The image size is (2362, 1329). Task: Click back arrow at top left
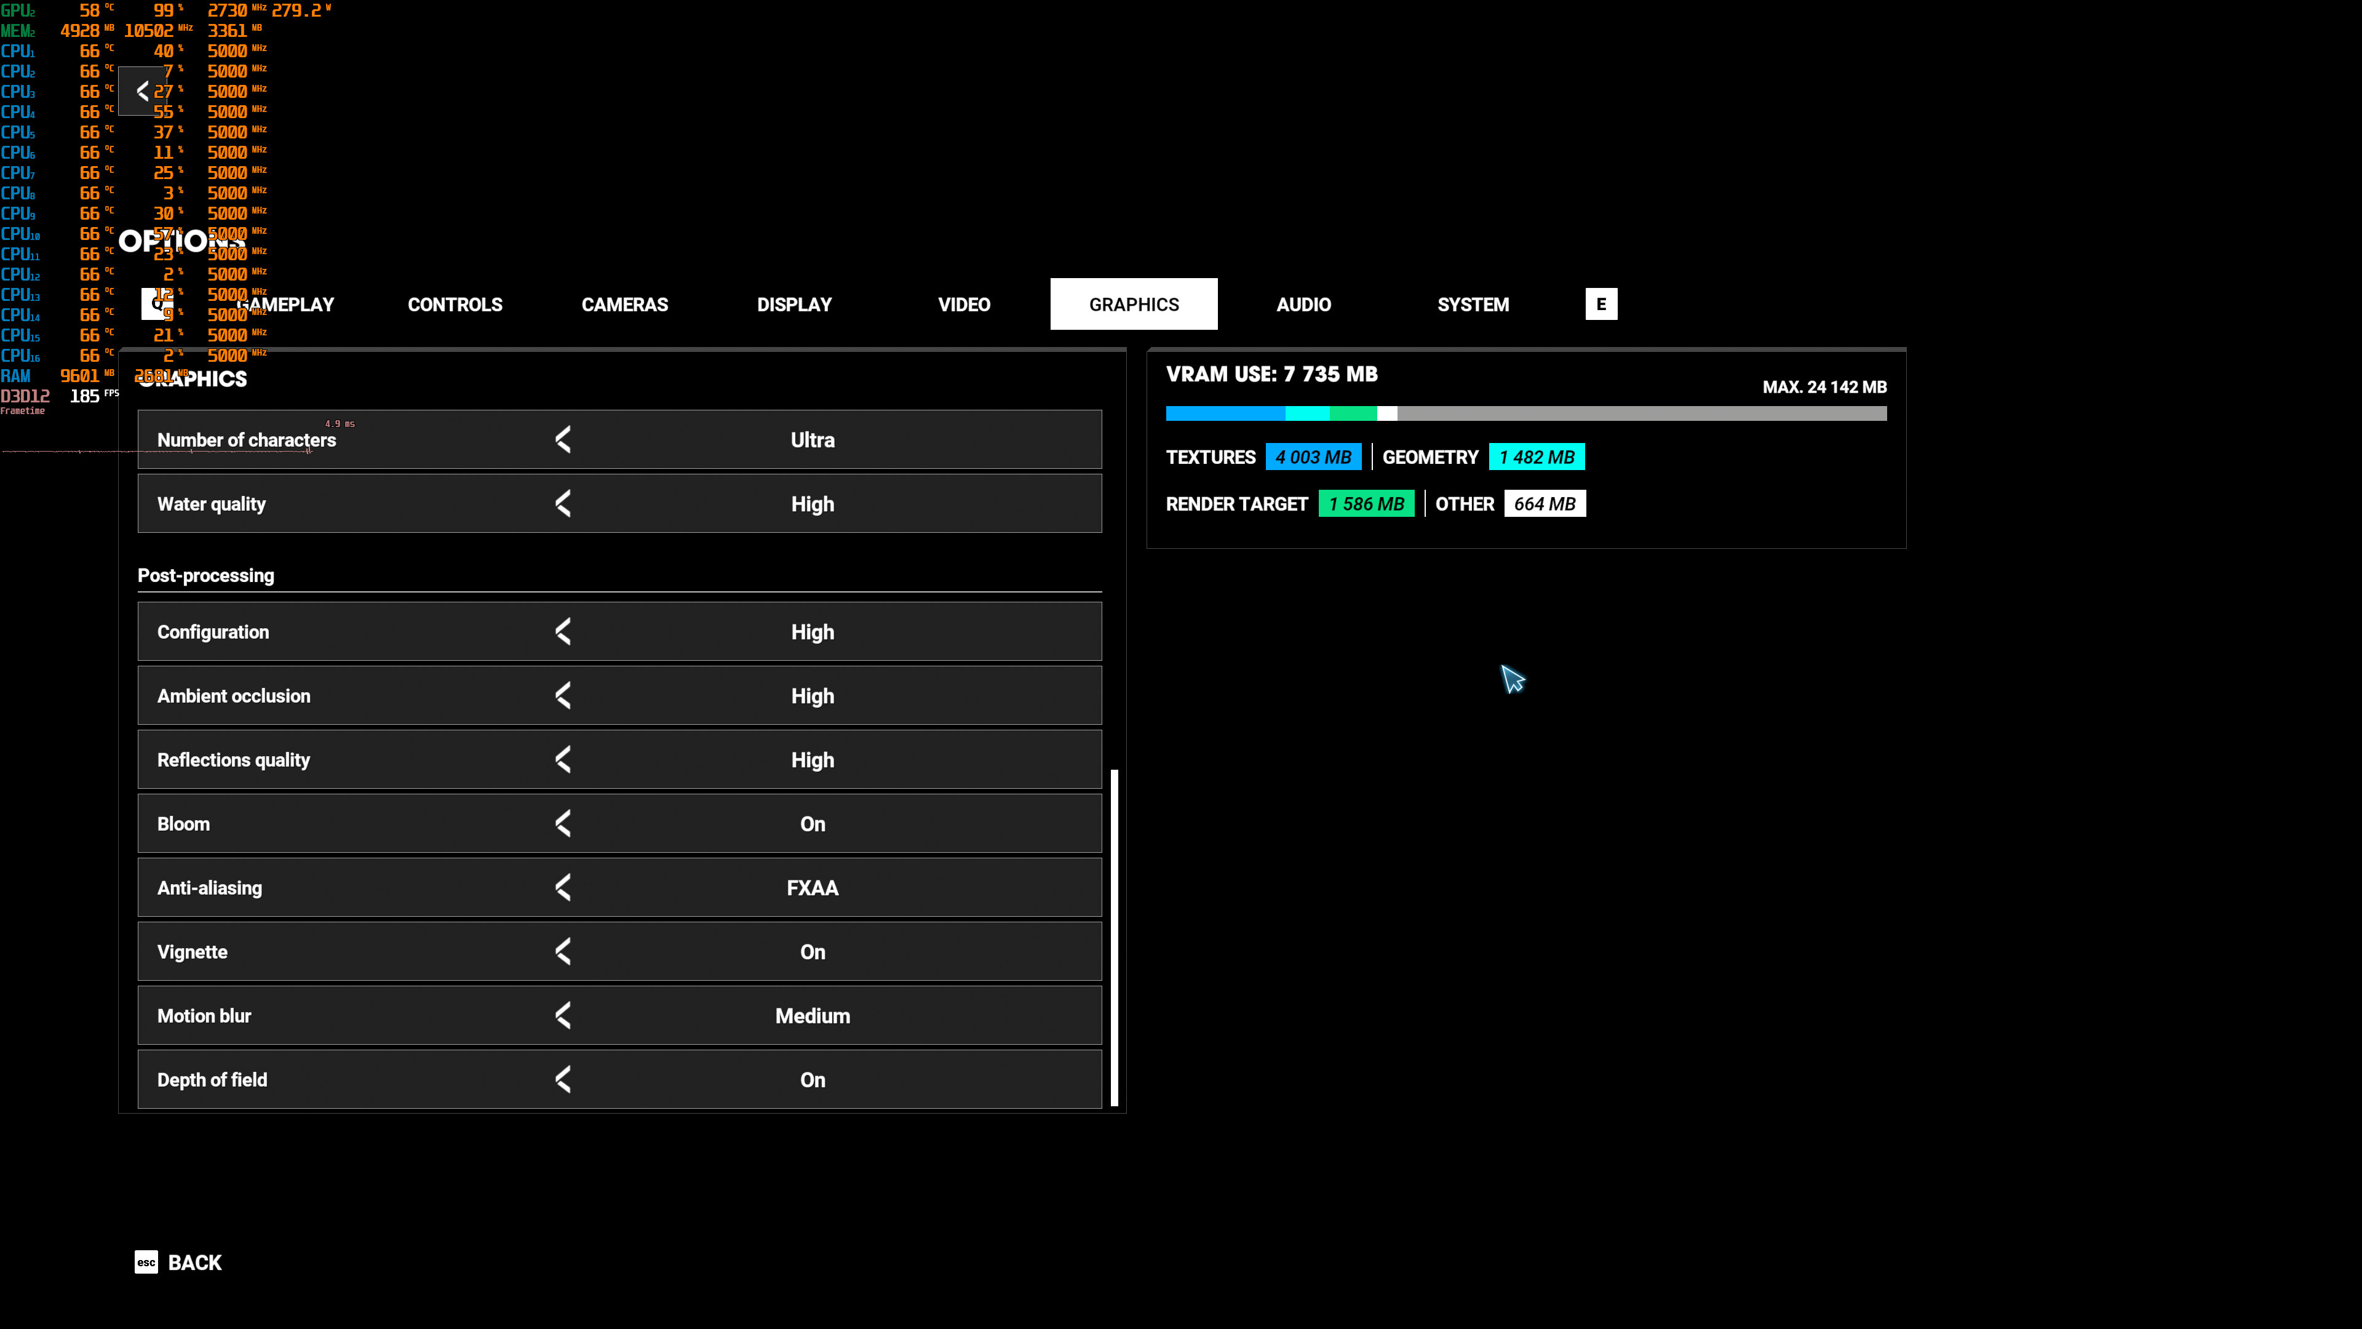tap(142, 91)
